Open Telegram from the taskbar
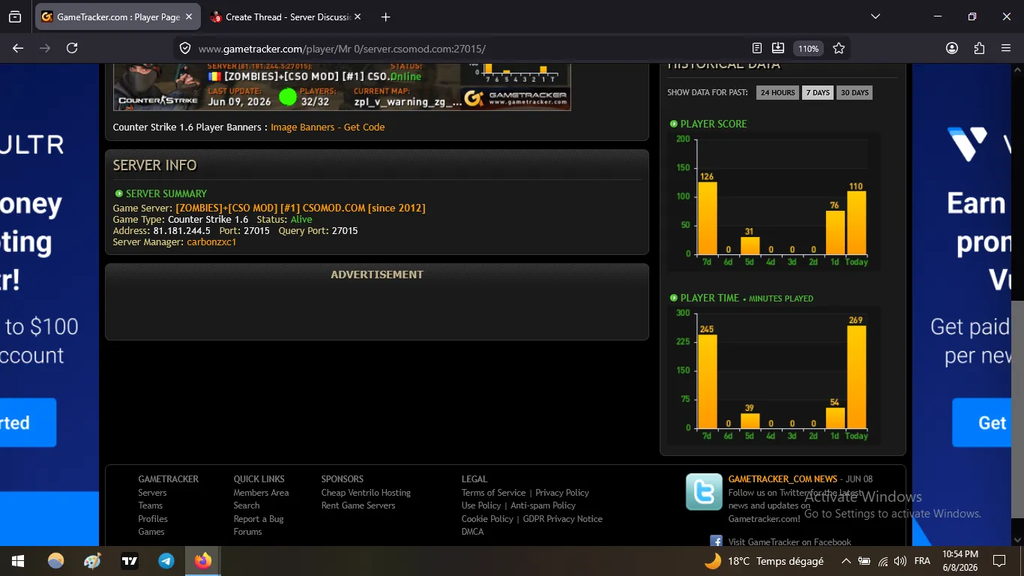The width and height of the screenshot is (1024, 576). [166, 561]
